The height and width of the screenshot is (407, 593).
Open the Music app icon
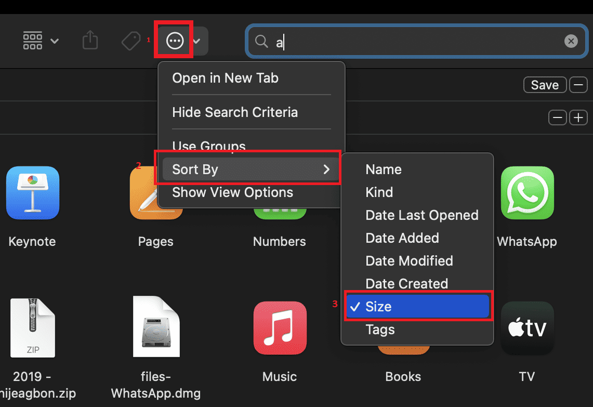[x=280, y=328]
